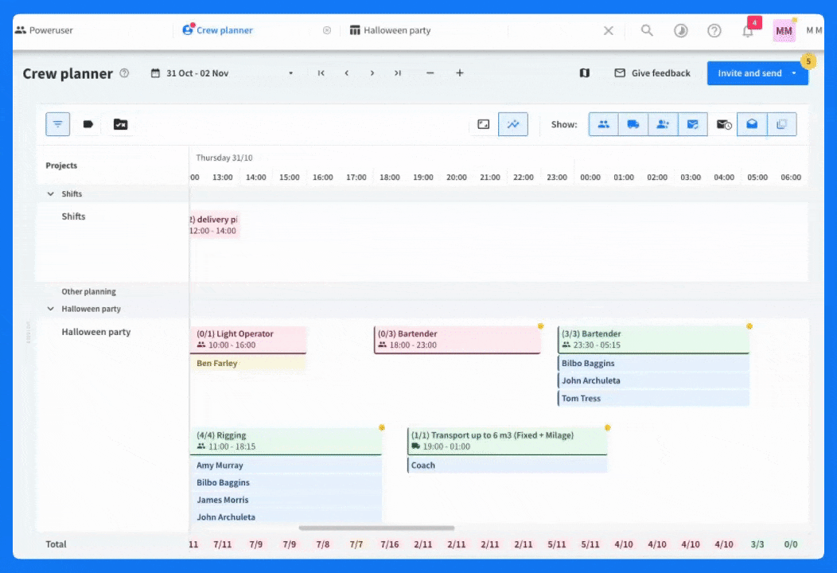Toggle the availability graph icon
This screenshot has width=837, height=573.
(x=513, y=124)
